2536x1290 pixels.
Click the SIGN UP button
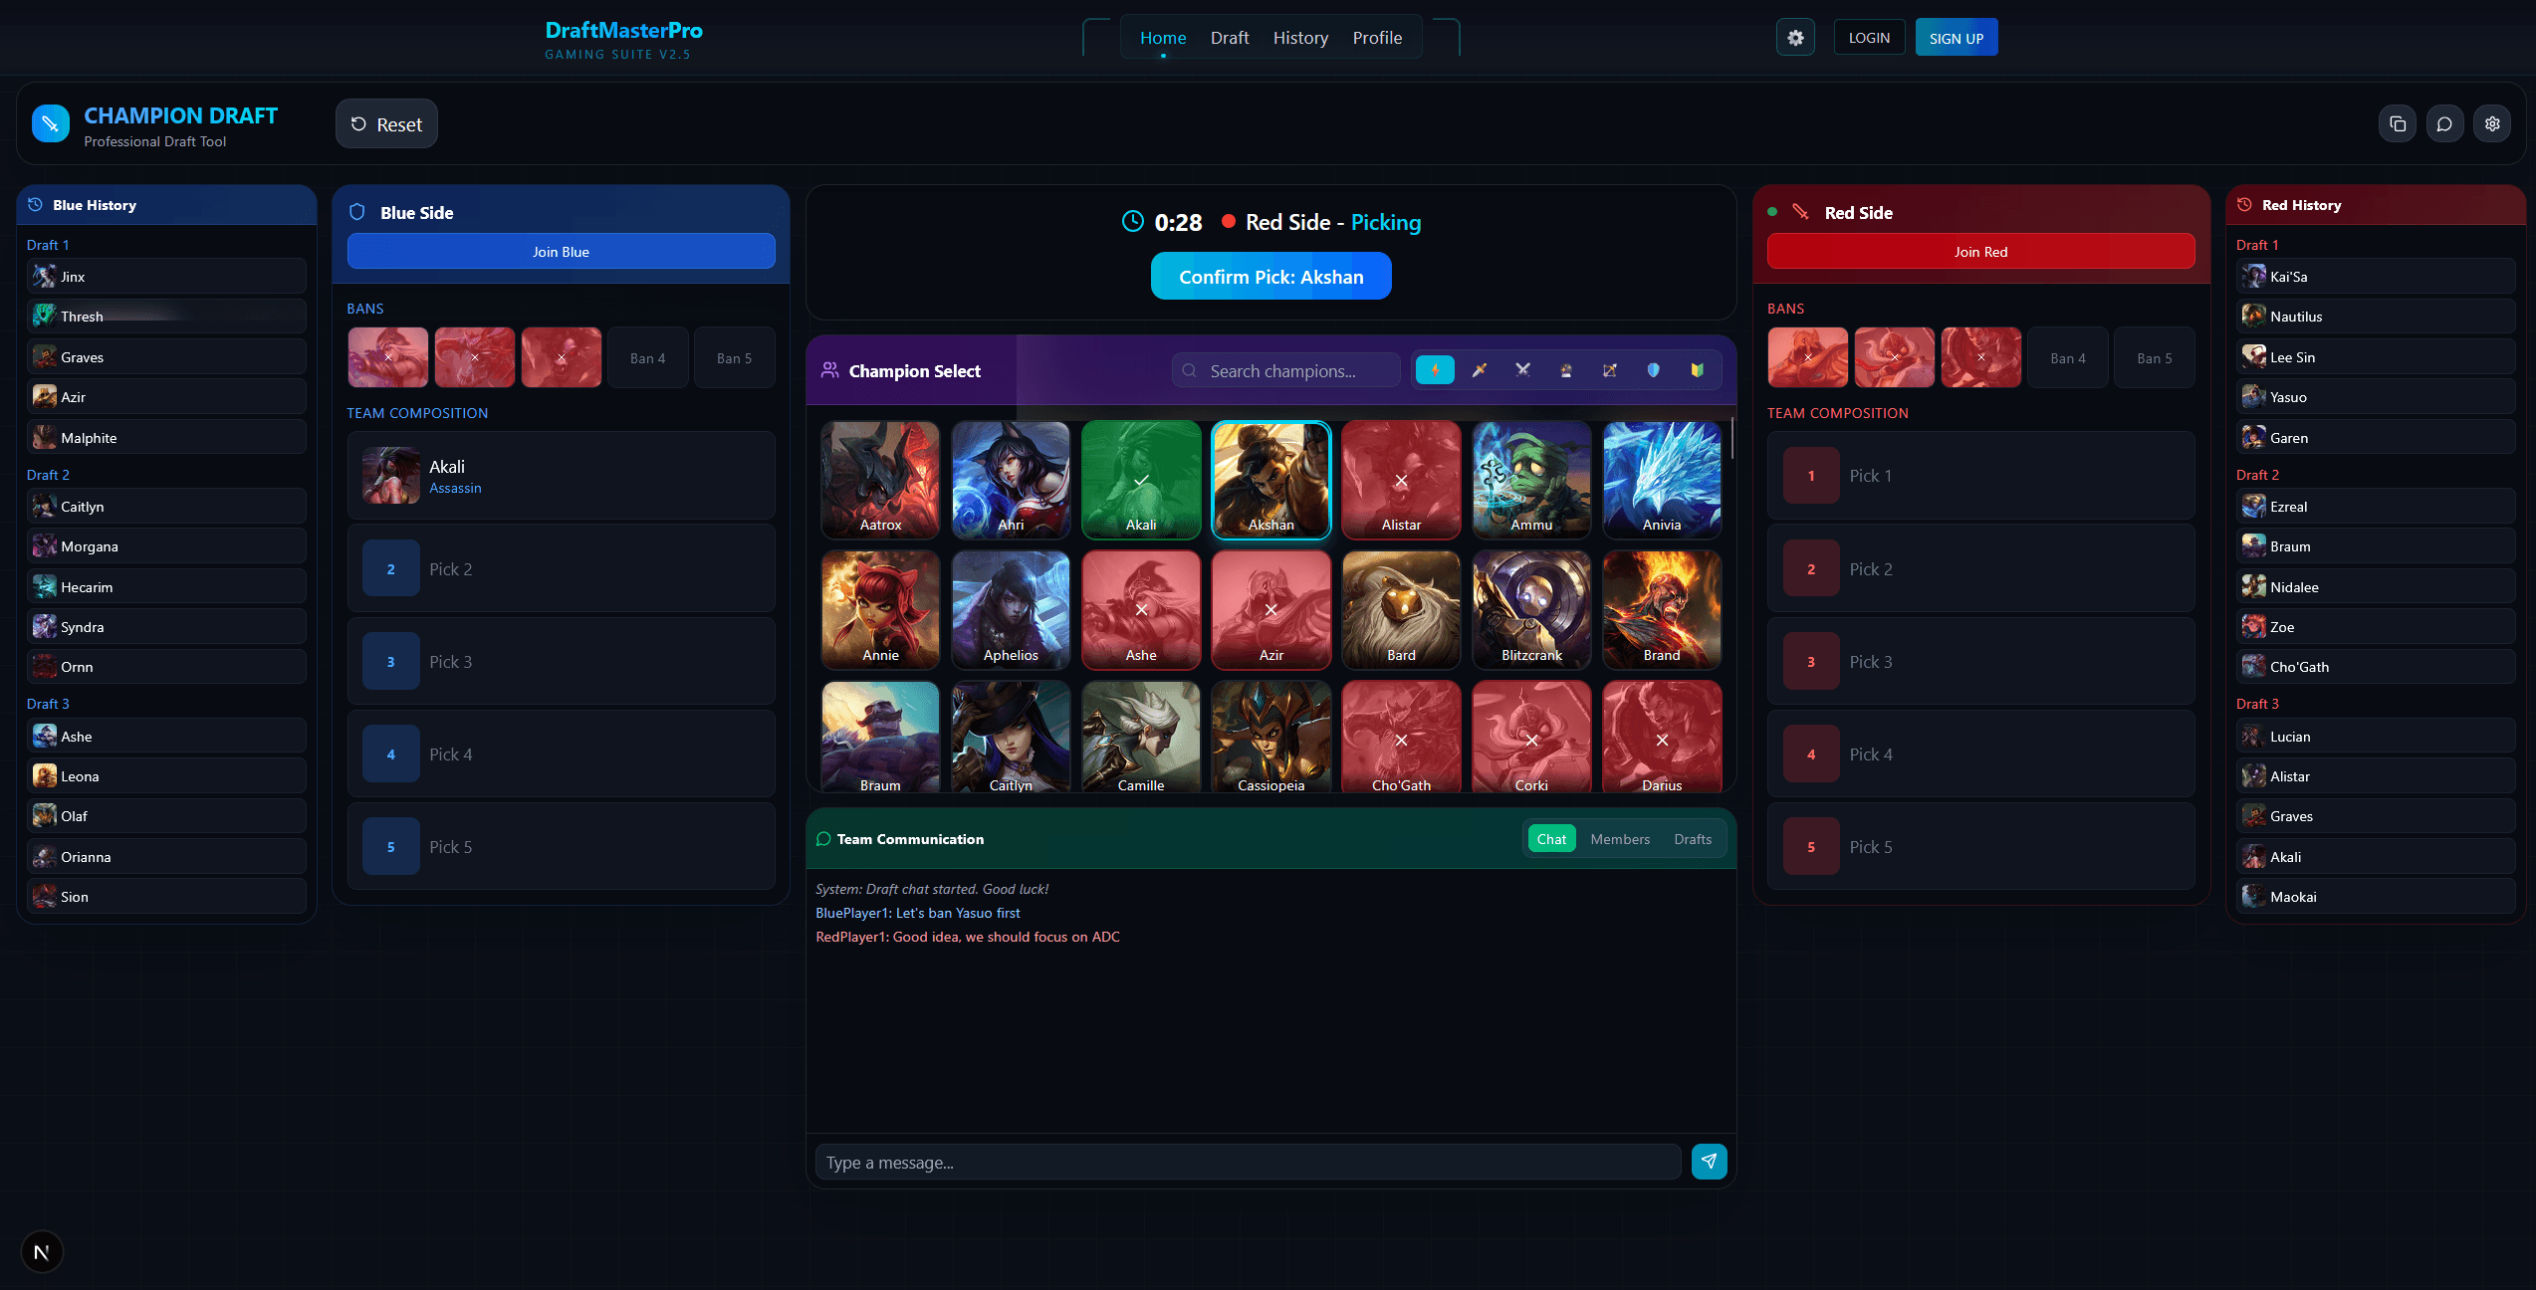point(1957,38)
